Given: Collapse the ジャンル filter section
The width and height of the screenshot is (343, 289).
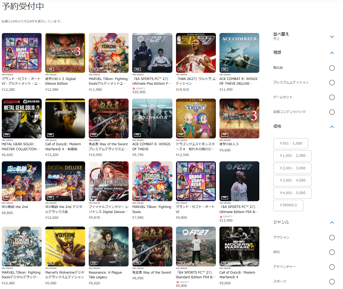Looking at the screenshot, I should 332,222.
